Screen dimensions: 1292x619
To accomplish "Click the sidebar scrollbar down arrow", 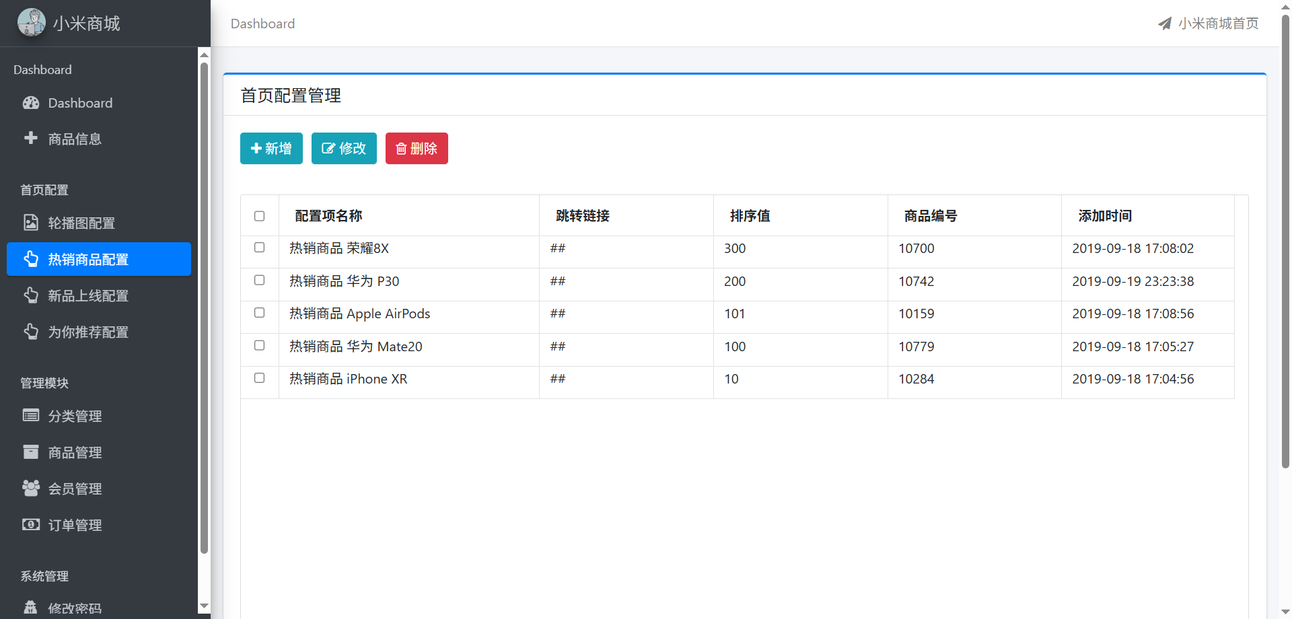I will (204, 606).
